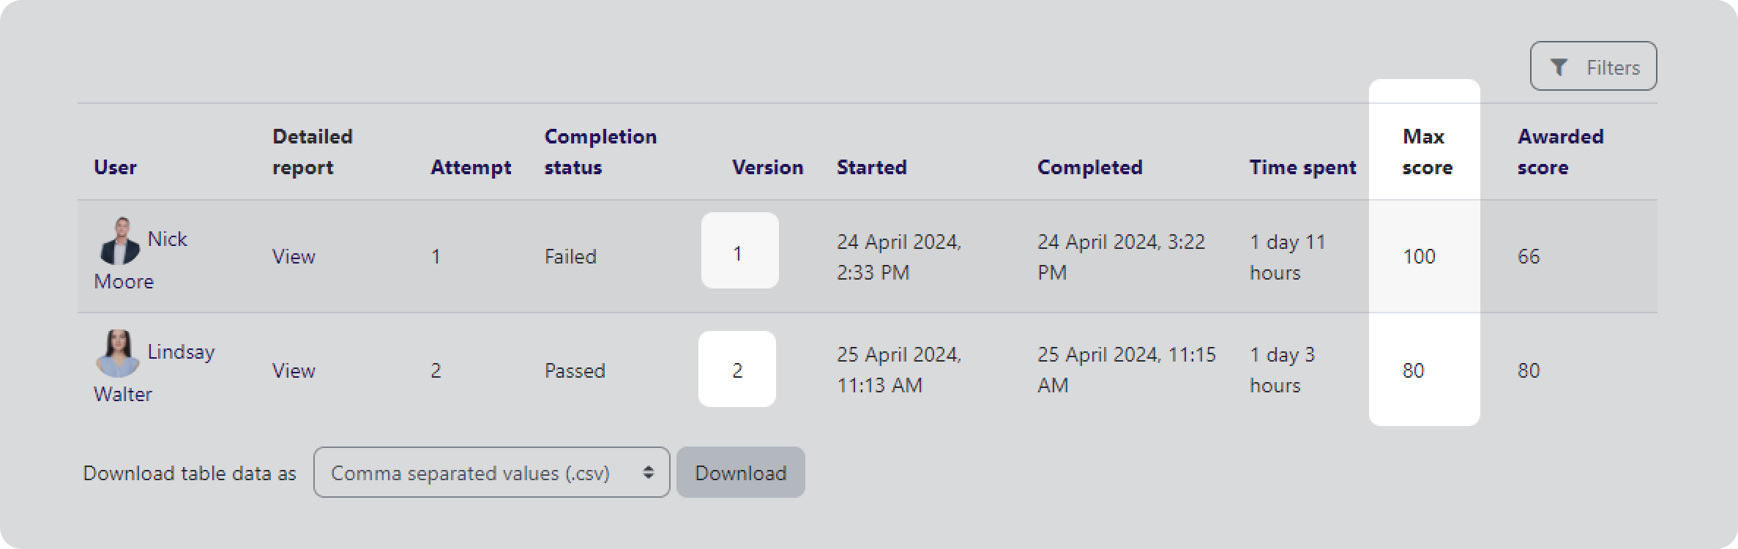Sort by the Attempt column header
This screenshot has height=549, width=1738.
[x=470, y=168]
